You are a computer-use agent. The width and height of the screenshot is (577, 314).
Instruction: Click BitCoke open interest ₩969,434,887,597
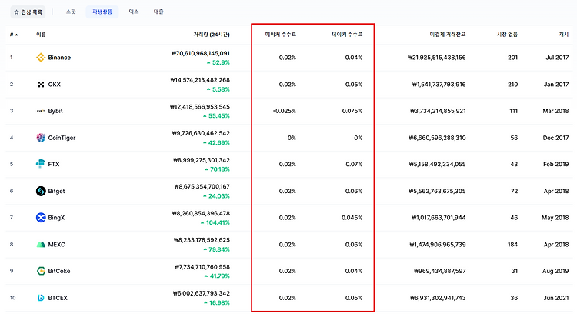tap(440, 271)
